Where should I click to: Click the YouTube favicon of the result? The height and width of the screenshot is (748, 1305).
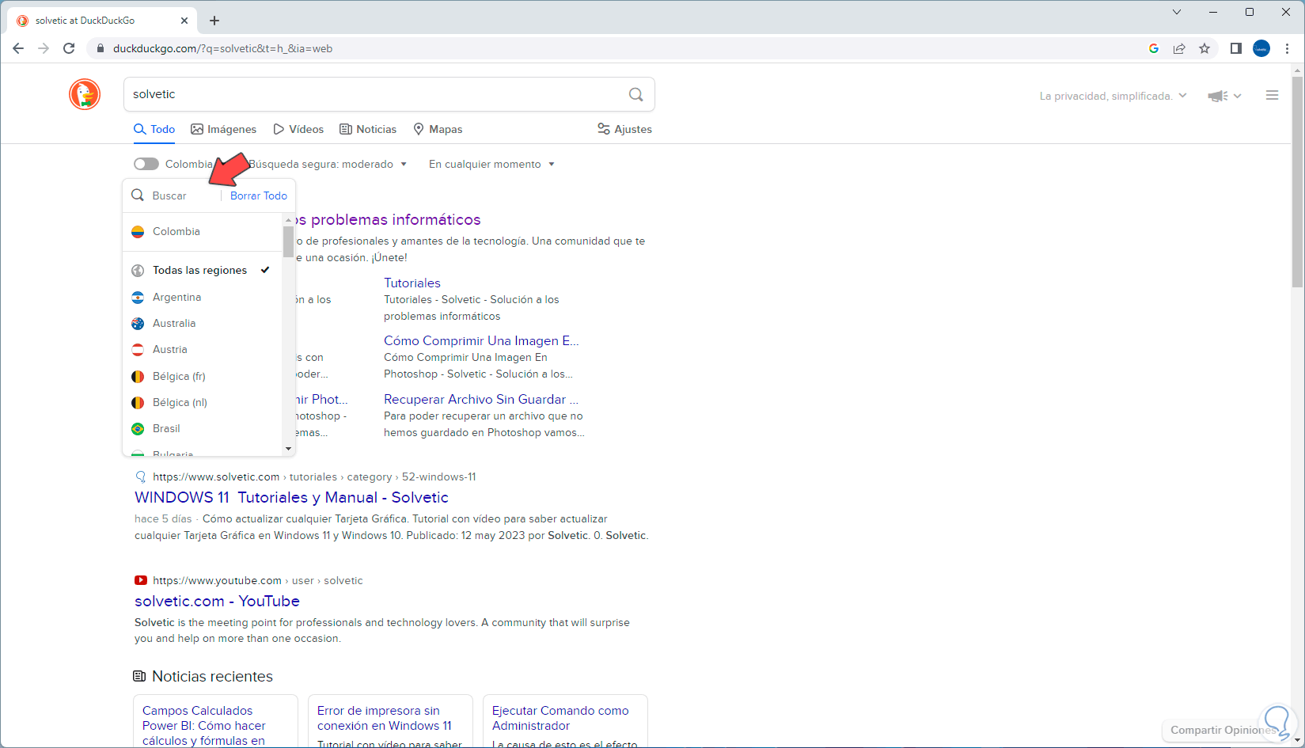pos(141,580)
